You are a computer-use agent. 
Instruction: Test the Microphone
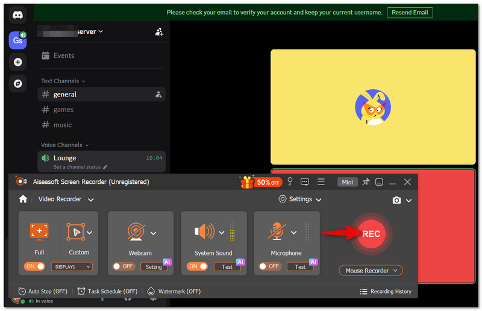click(300, 267)
